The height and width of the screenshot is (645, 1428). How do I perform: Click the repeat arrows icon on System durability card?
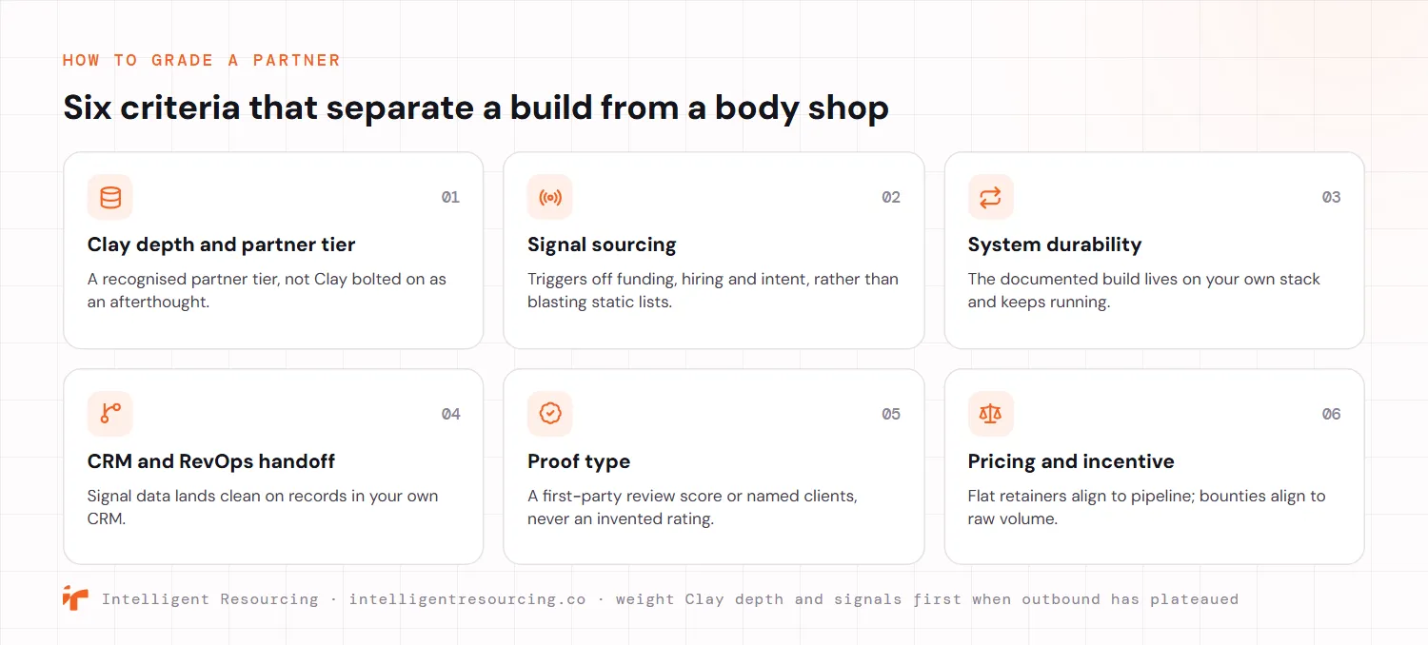991,197
